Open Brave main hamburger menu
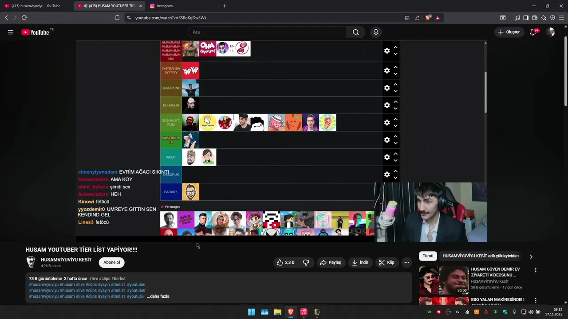Viewport: 568px width, 319px height. coord(561,18)
